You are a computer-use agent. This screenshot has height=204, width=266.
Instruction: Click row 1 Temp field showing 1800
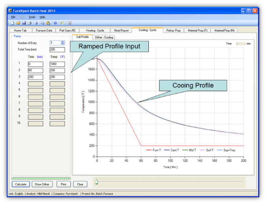[x=57, y=64]
